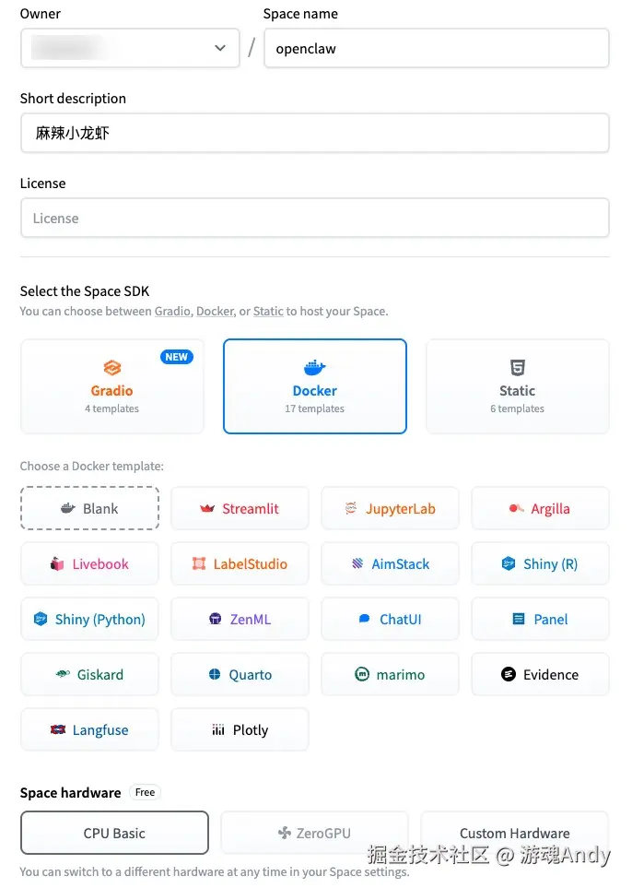Select the ZeroGPU hardware tab
The width and height of the screenshot is (632, 888).
(314, 833)
